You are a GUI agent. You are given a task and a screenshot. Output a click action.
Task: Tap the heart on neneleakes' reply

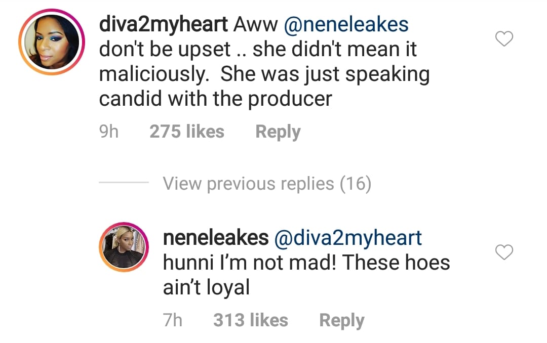(x=504, y=251)
